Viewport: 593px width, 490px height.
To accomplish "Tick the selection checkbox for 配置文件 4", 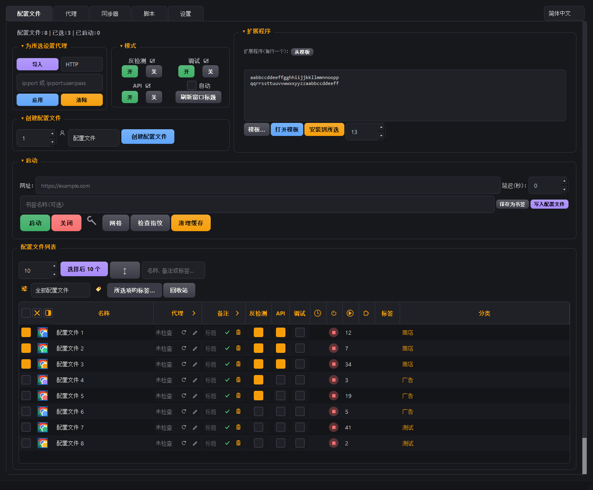I will coord(26,380).
